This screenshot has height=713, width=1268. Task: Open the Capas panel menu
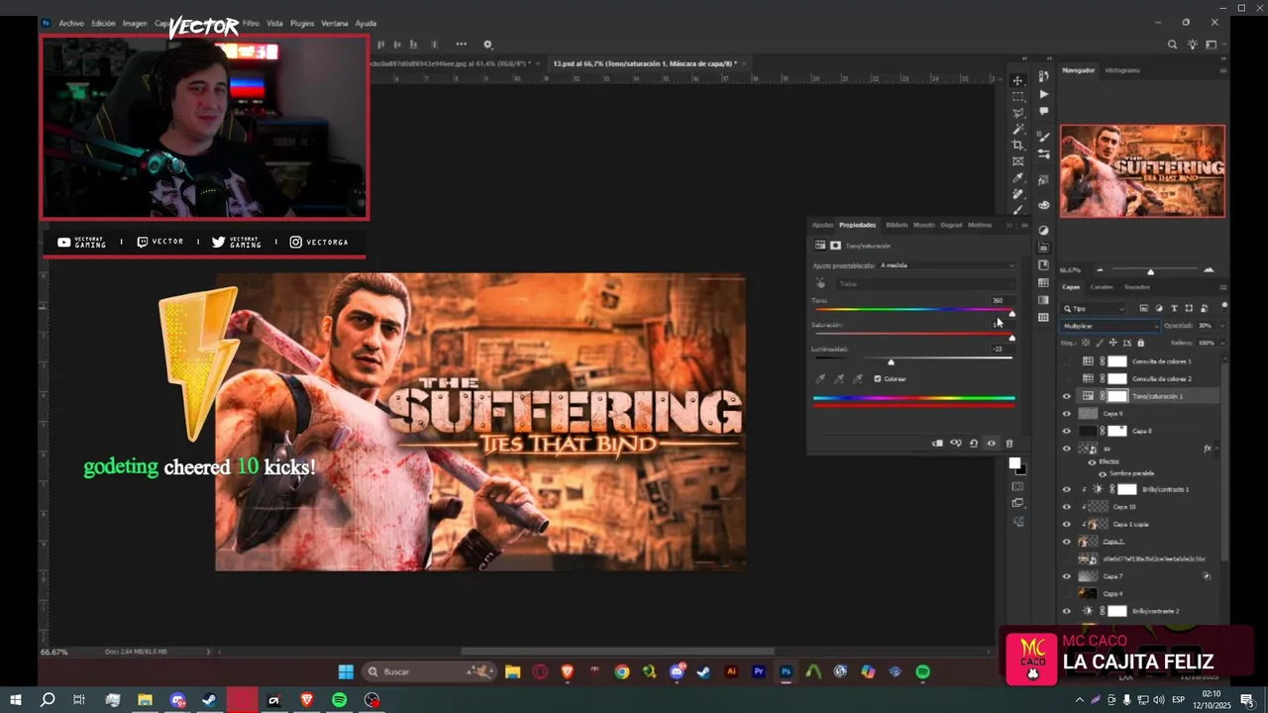click(1223, 287)
